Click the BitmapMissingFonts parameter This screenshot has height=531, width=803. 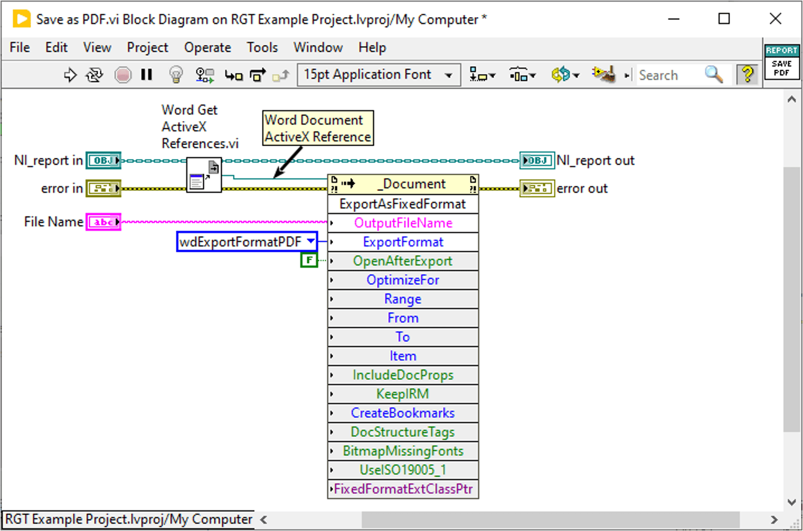point(403,450)
